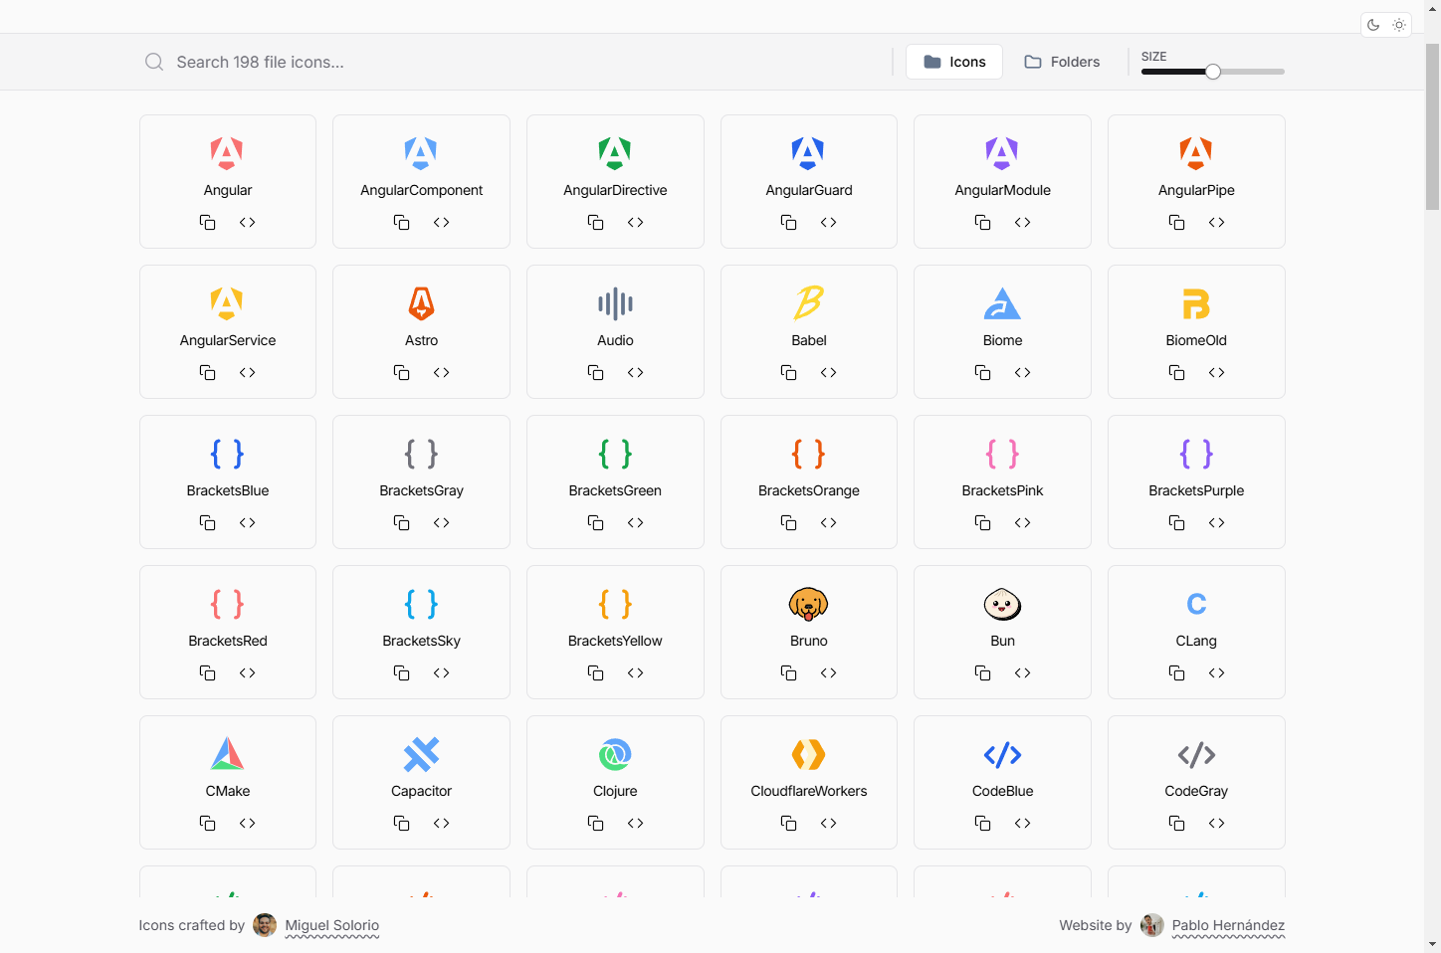Click the Clojure icon
The height and width of the screenshot is (953, 1441).
click(615, 754)
